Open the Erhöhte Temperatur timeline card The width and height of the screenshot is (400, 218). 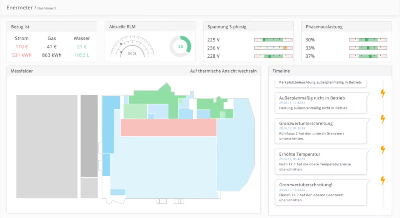321,162
